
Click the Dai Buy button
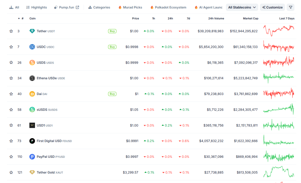click(x=112, y=94)
